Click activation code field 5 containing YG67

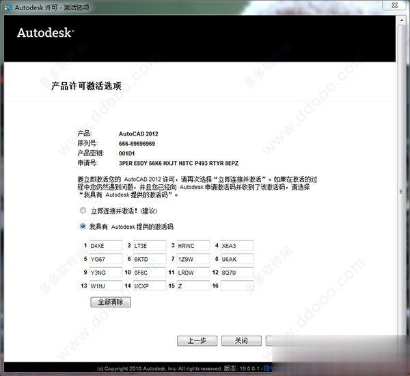(106, 259)
